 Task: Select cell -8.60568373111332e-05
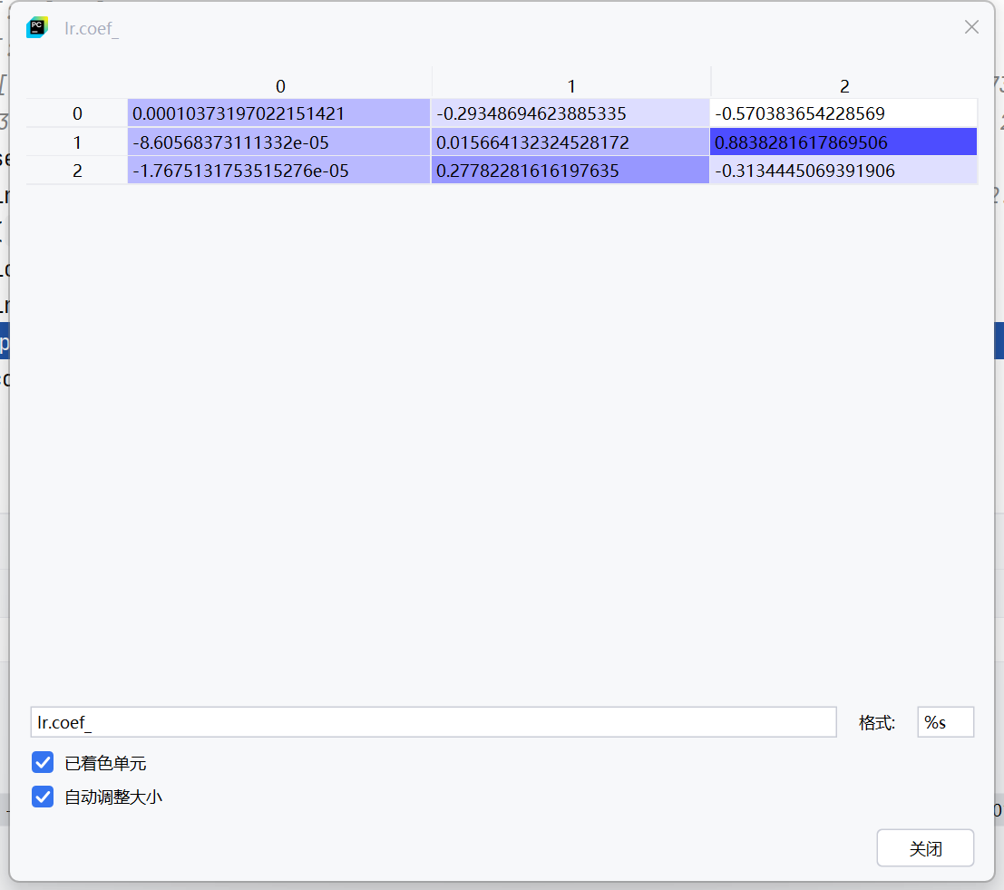(x=279, y=142)
